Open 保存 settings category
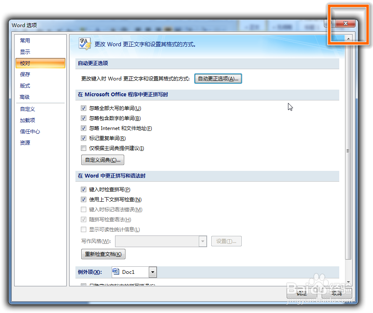373x313 pixels. click(40, 75)
